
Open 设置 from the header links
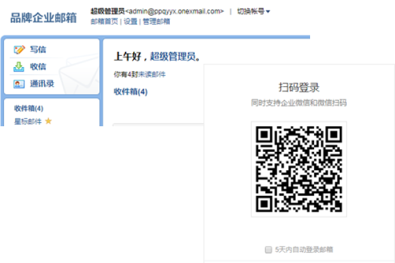coord(130,22)
